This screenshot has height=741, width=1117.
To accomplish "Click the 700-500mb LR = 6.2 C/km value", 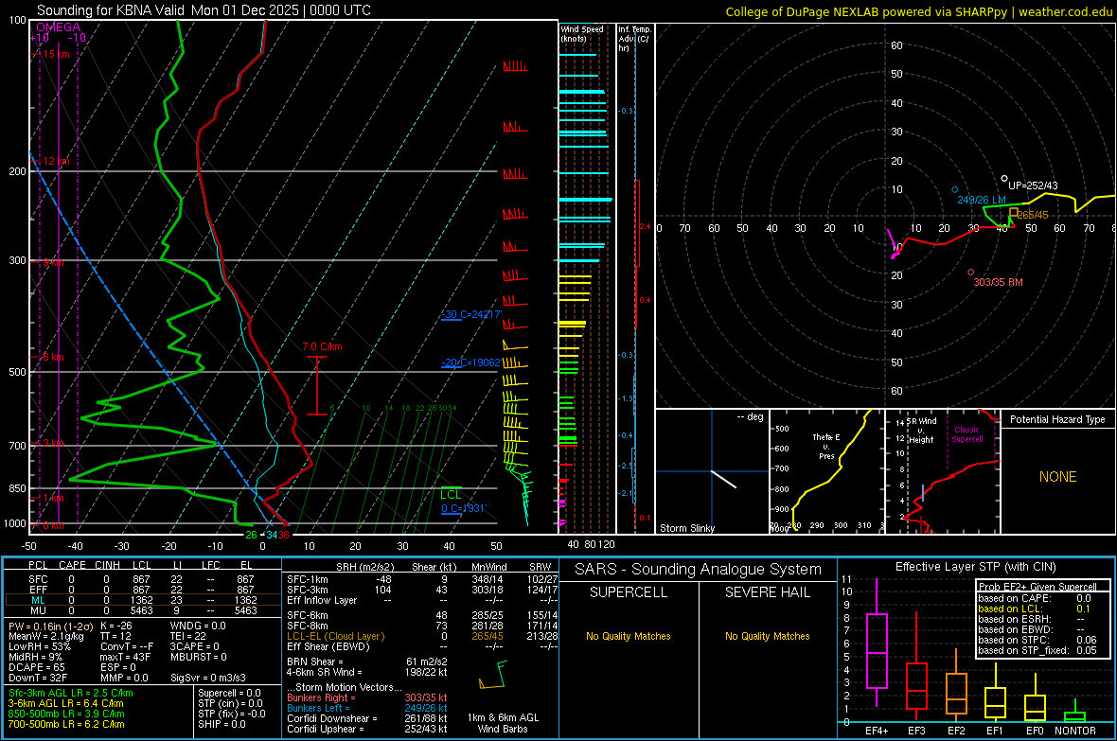I will pos(66,724).
